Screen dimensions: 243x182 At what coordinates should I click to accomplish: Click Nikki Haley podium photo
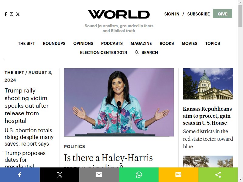119,102
